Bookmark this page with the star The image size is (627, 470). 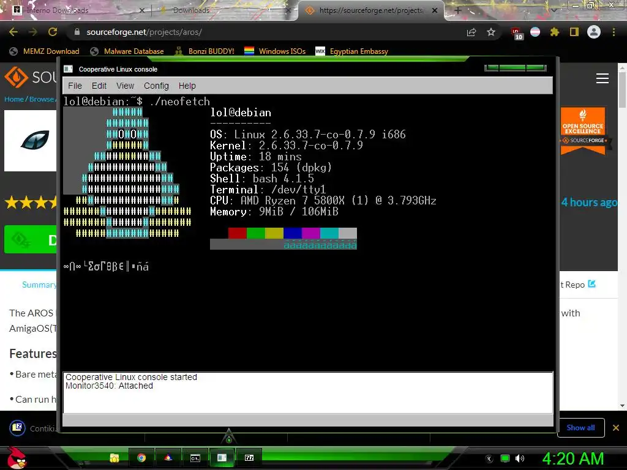[x=491, y=32]
